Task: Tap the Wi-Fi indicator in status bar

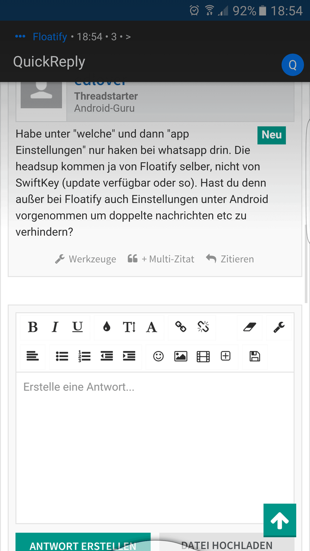Action: tap(210, 11)
